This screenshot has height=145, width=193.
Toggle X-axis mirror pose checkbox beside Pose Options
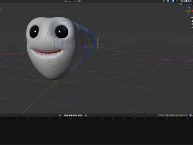pyautogui.click(x=182, y=4)
